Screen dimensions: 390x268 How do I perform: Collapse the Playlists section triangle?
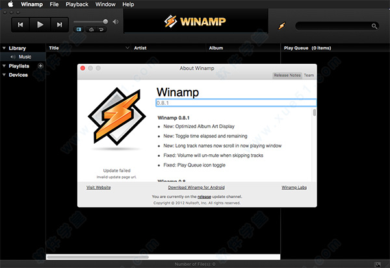4,66
